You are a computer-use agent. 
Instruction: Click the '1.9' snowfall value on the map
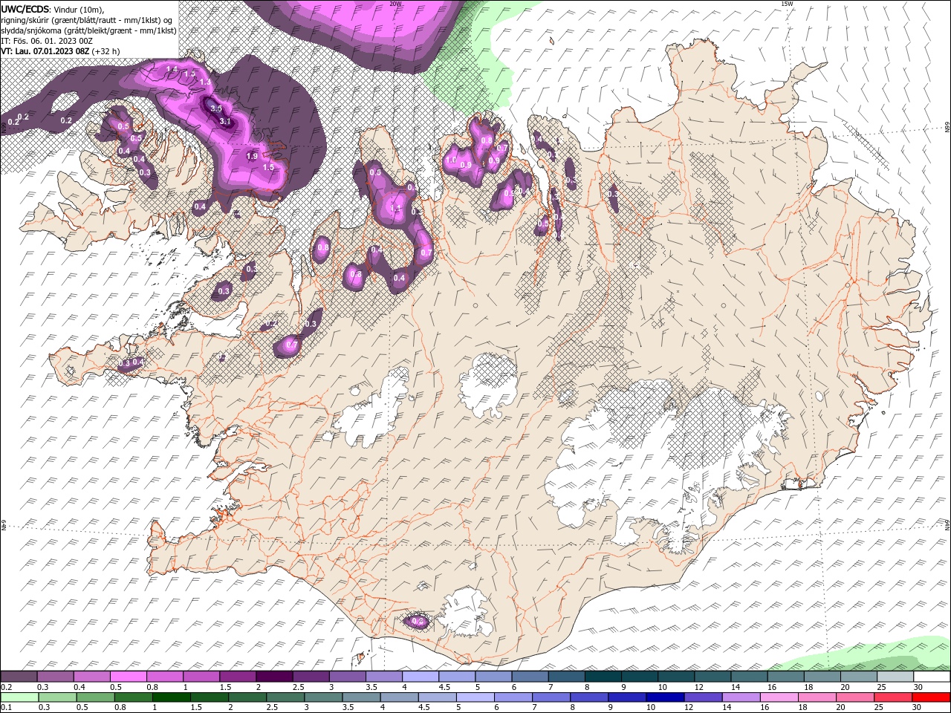252,156
